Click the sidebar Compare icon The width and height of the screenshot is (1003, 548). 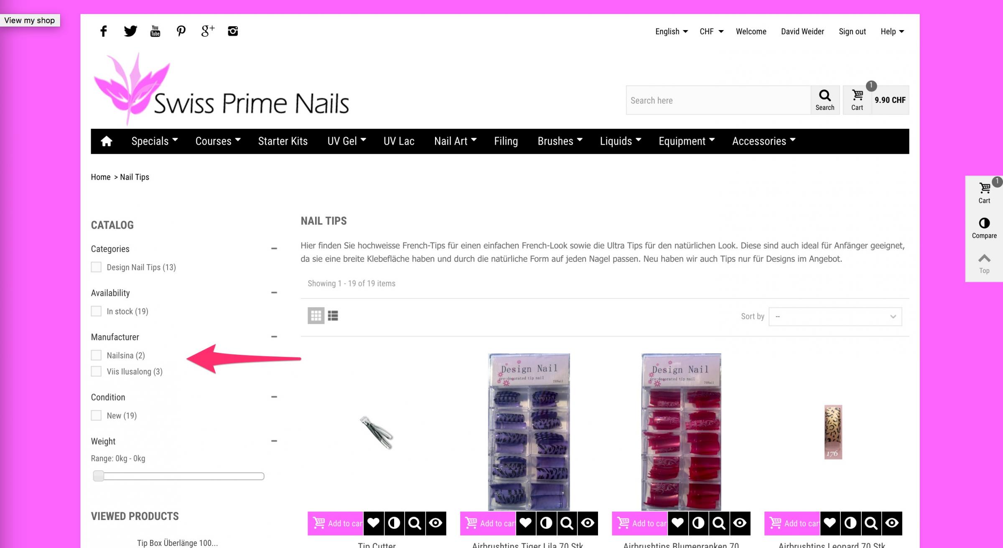pyautogui.click(x=984, y=228)
